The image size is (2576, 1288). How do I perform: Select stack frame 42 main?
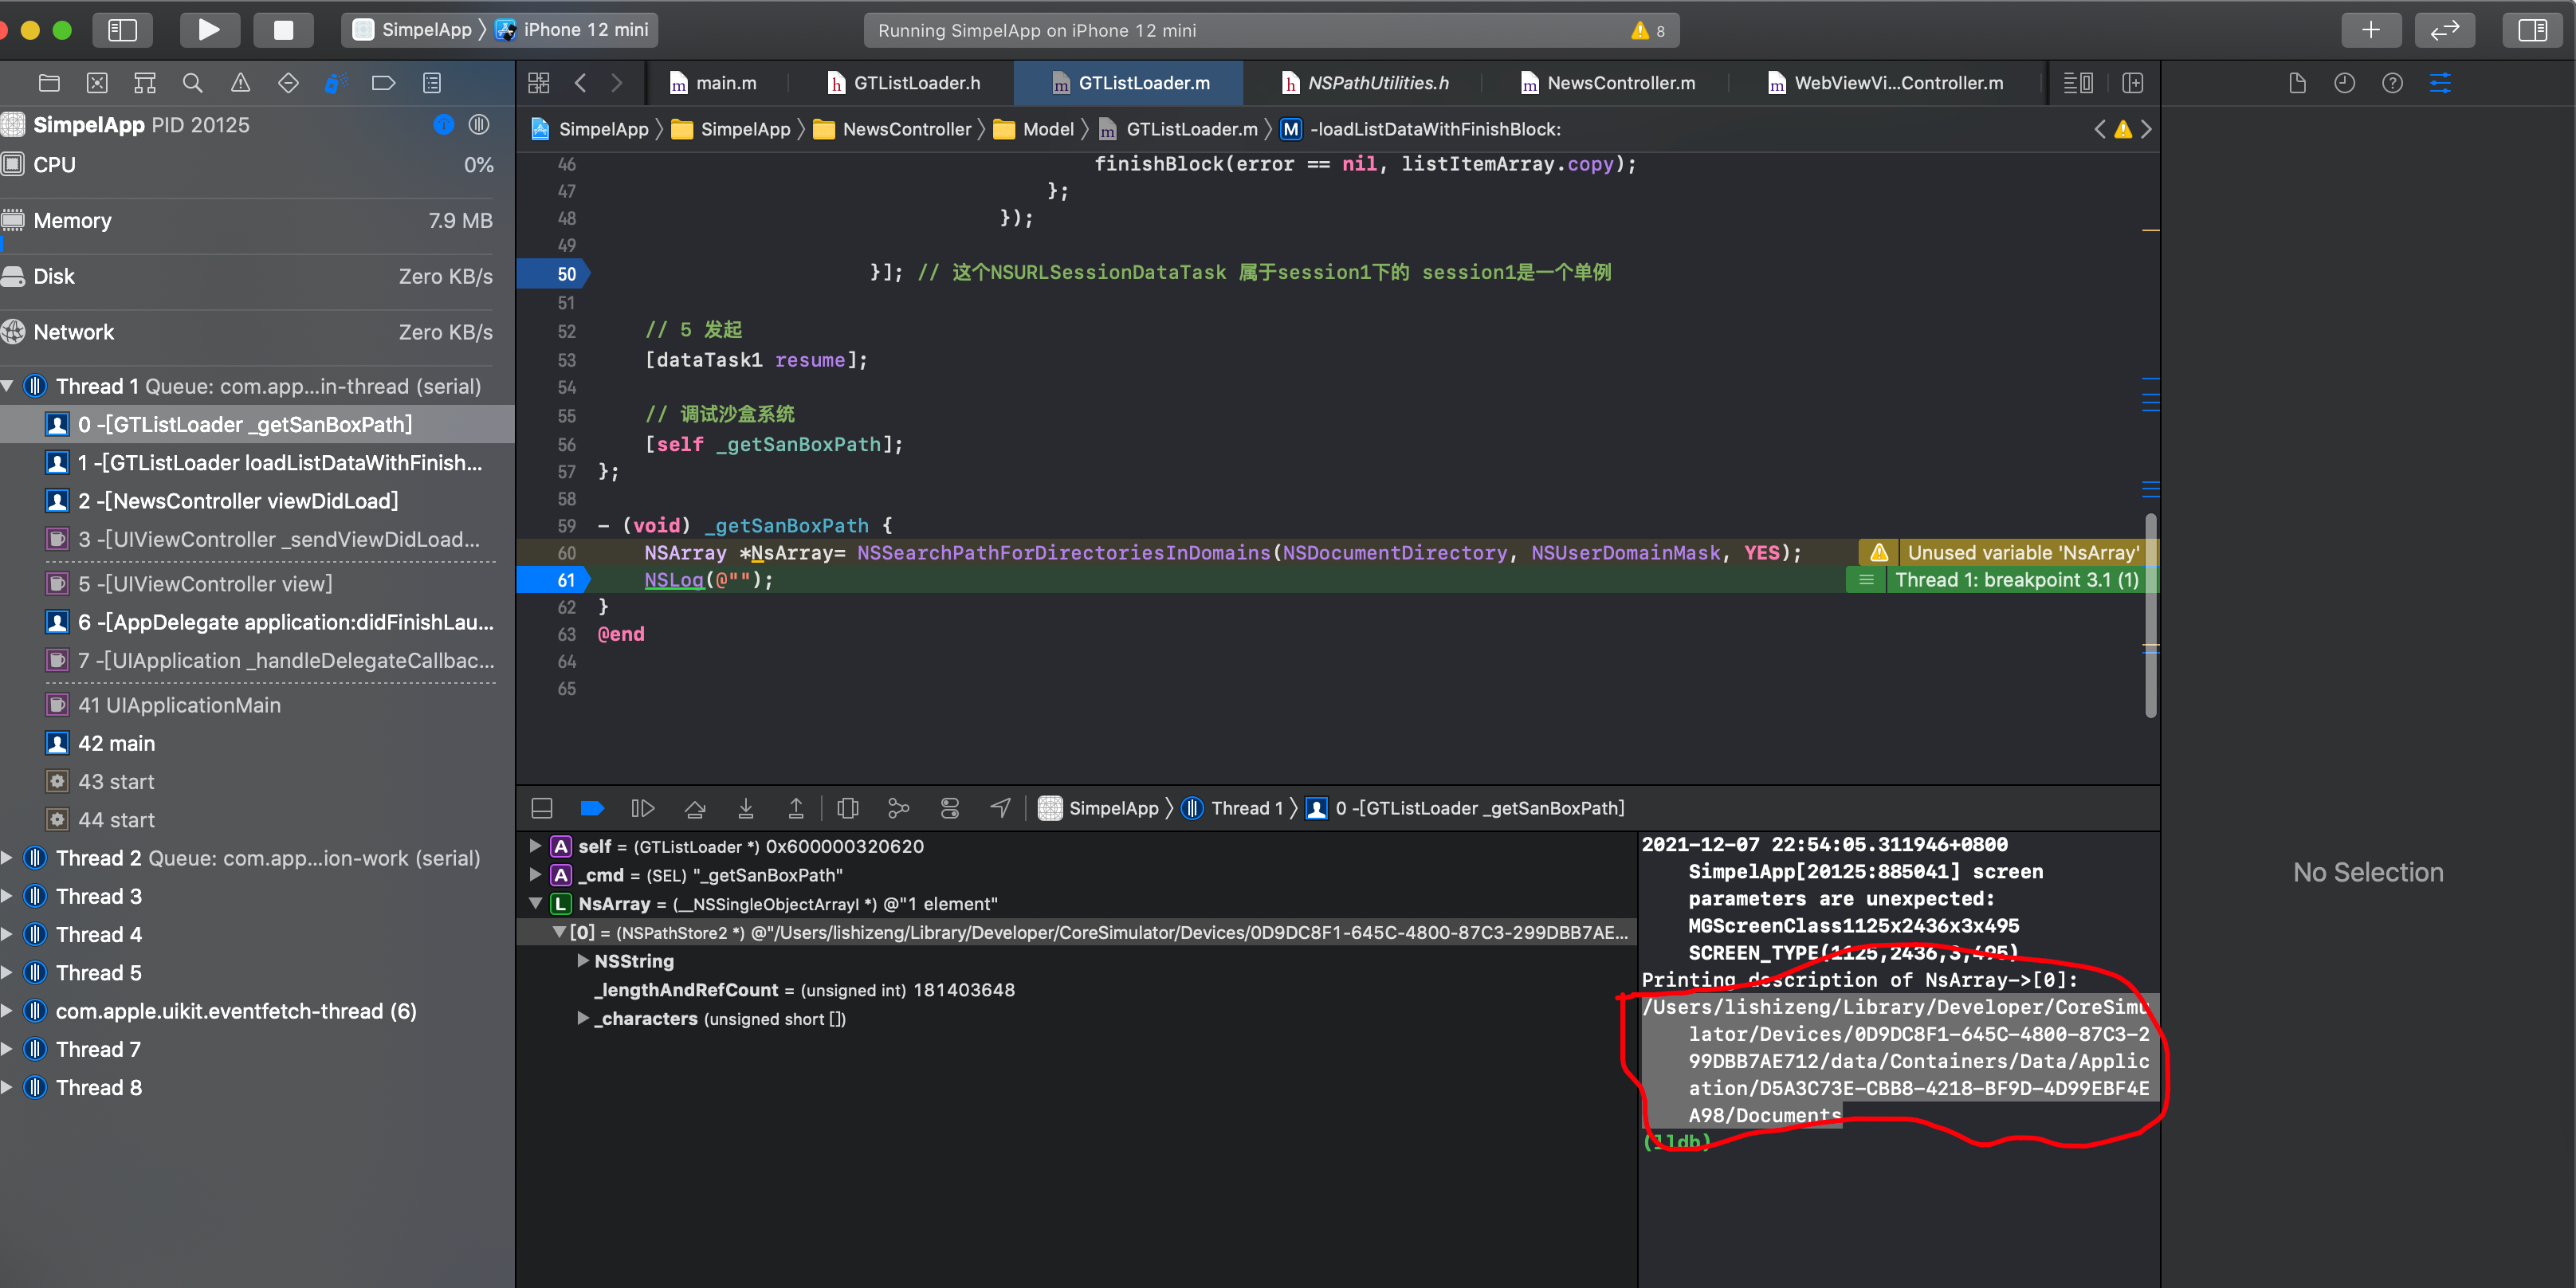pyautogui.click(x=116, y=743)
